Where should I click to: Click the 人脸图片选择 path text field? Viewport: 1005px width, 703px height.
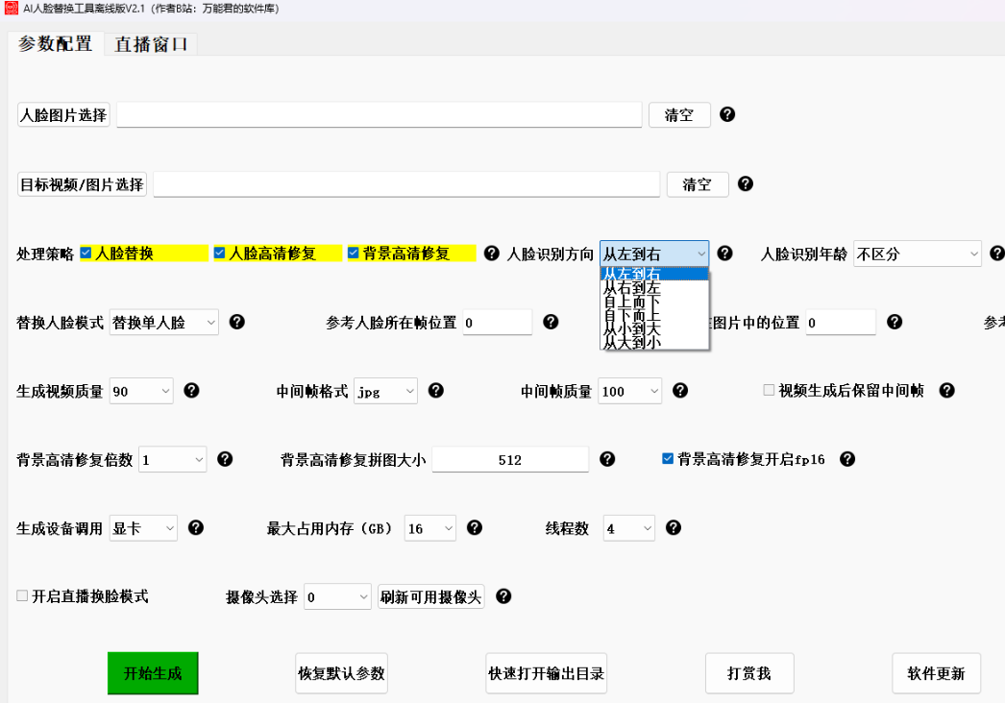(x=379, y=115)
